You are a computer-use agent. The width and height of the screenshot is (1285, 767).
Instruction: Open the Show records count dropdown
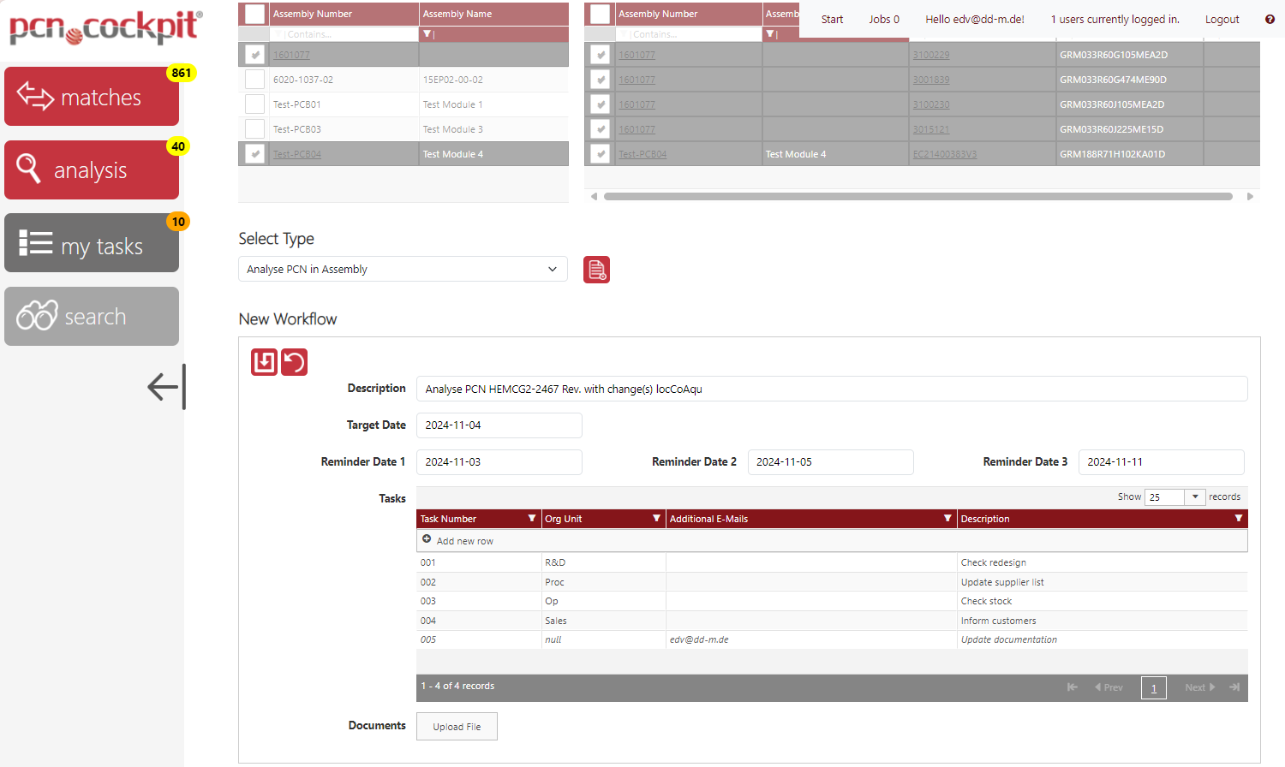1194,497
